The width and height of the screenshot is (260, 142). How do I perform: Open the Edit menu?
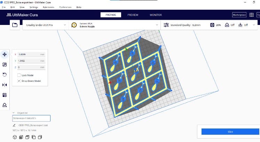[x=13, y=7]
